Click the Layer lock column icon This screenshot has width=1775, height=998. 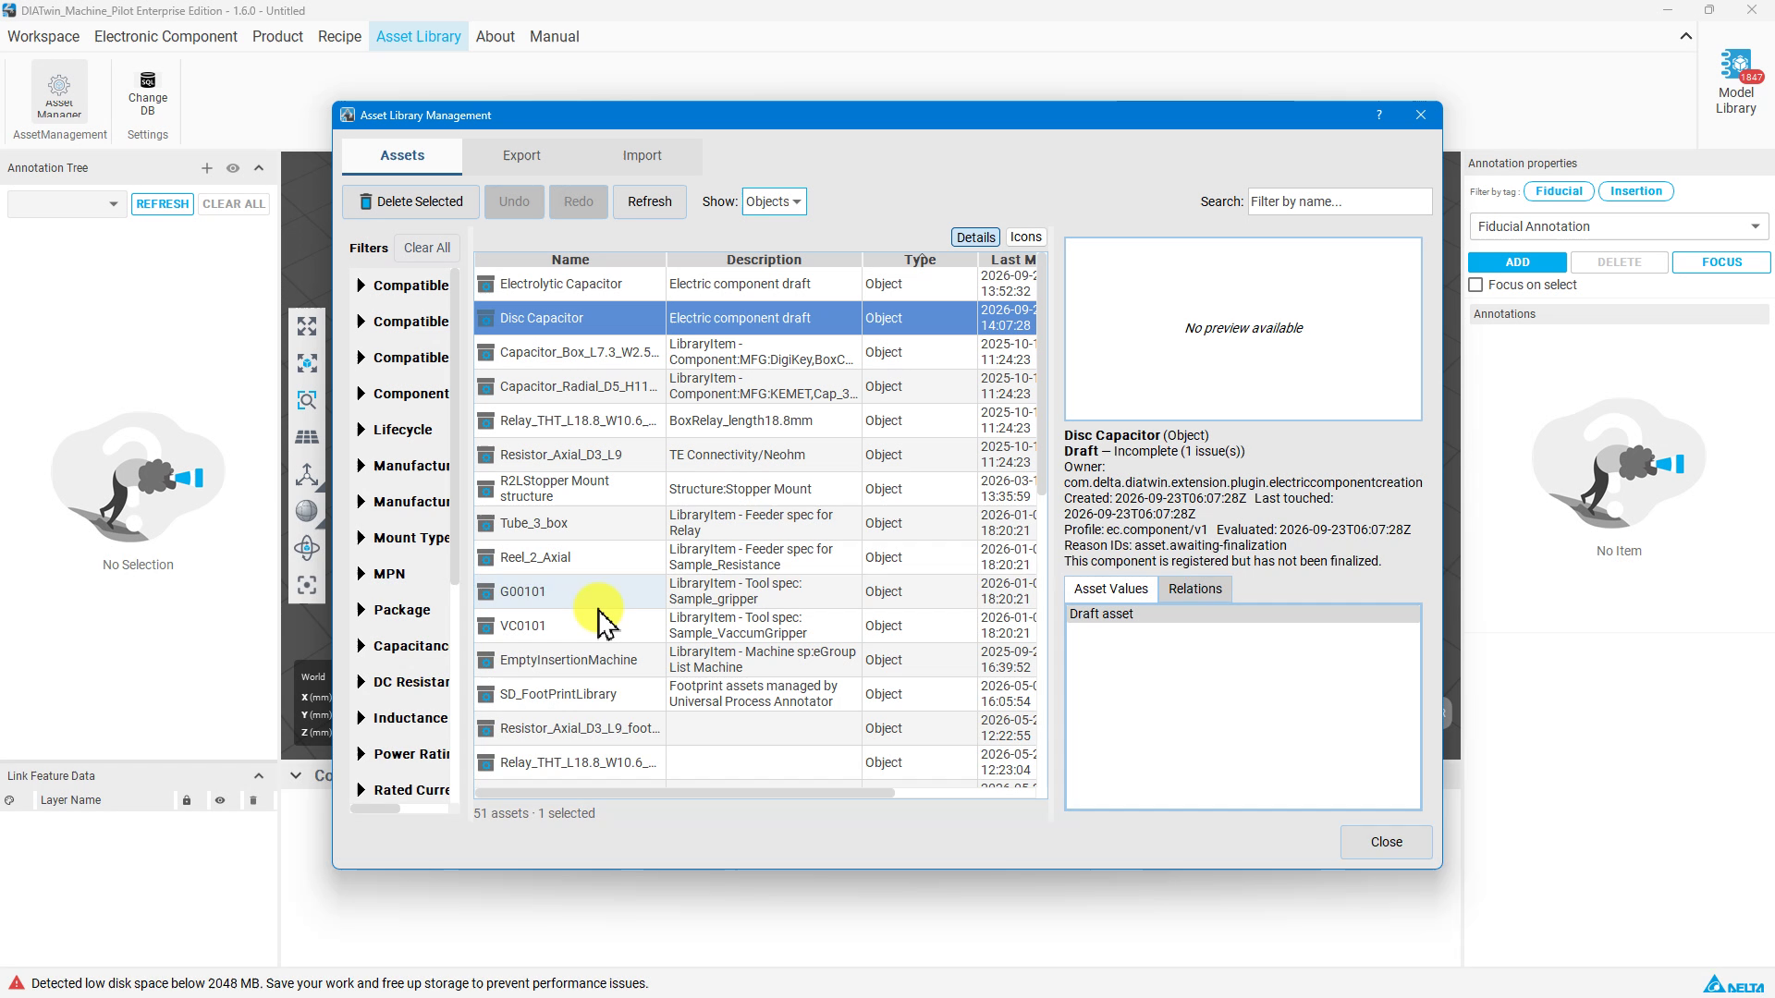point(187,800)
